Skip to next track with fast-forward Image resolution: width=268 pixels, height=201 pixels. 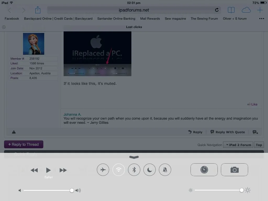click(x=63, y=170)
